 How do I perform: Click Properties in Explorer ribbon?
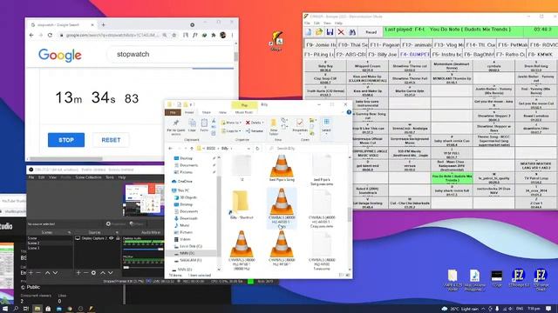coord(300,126)
